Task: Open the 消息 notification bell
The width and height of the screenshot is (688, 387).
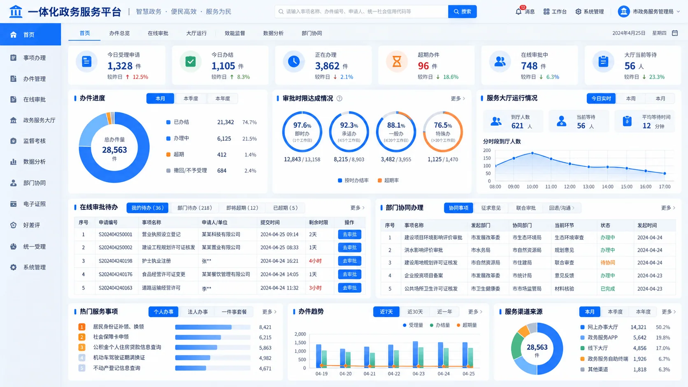Action: click(x=518, y=12)
